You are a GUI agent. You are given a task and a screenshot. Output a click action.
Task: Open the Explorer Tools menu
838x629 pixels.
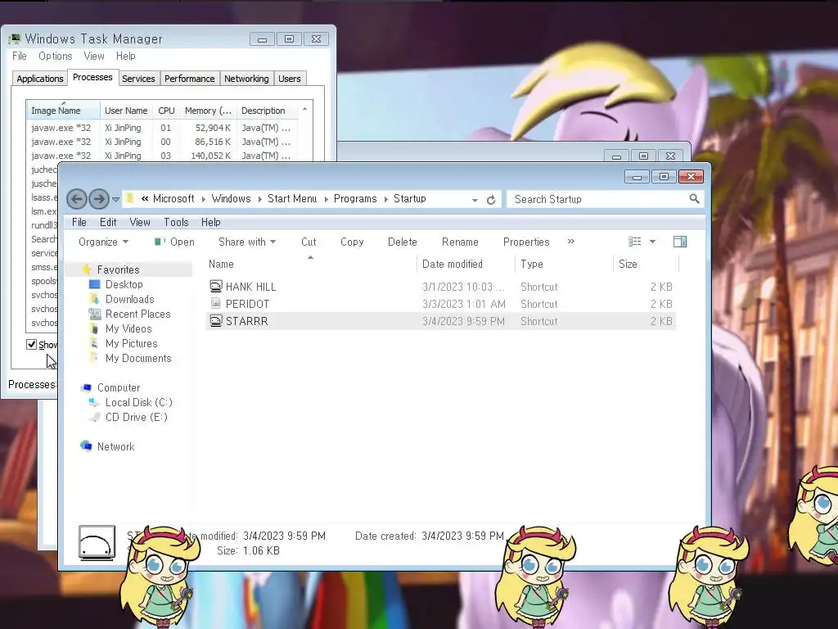tap(177, 222)
